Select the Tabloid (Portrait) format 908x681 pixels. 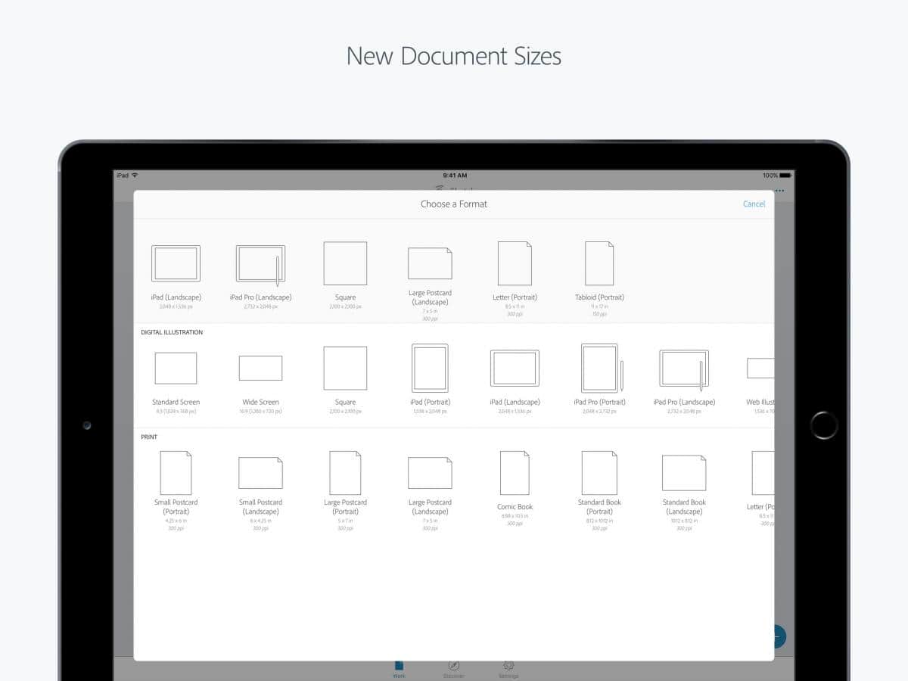coord(599,264)
